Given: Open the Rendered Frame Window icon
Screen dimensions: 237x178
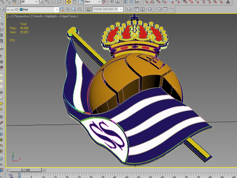Looking at the screenshot, I should click(165, 9).
